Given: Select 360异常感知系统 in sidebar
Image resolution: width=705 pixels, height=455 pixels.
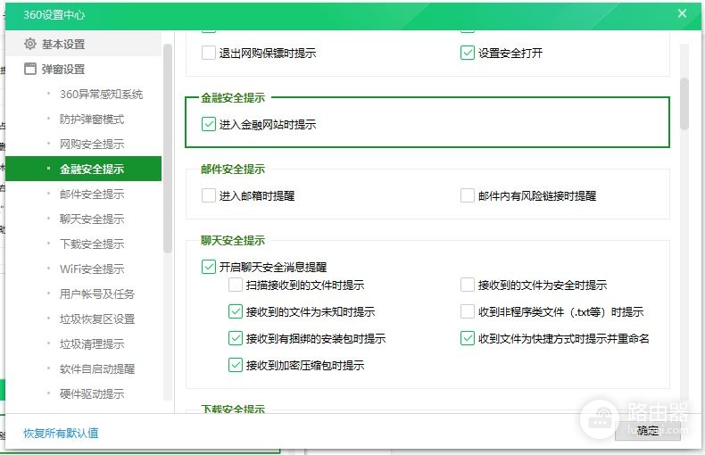Looking at the screenshot, I should (x=101, y=94).
